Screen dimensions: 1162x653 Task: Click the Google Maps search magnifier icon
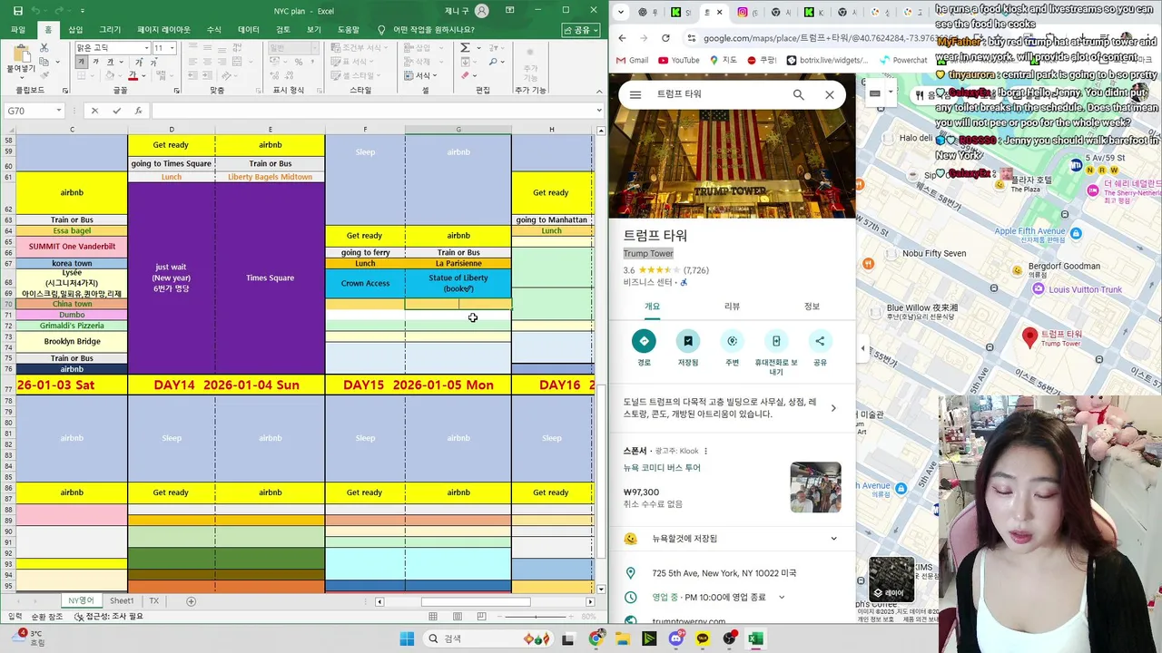tap(799, 94)
